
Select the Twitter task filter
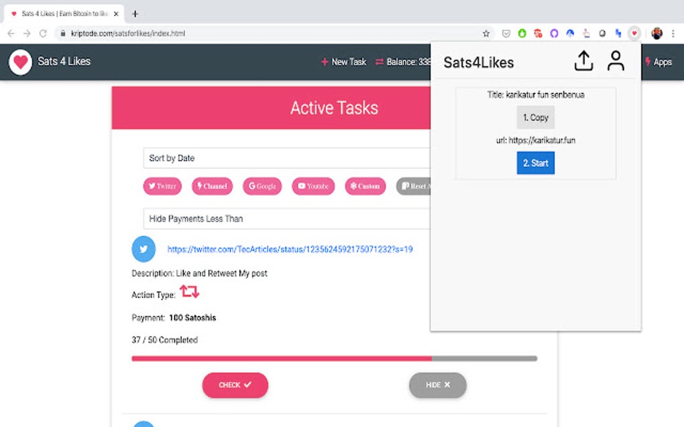coord(162,186)
